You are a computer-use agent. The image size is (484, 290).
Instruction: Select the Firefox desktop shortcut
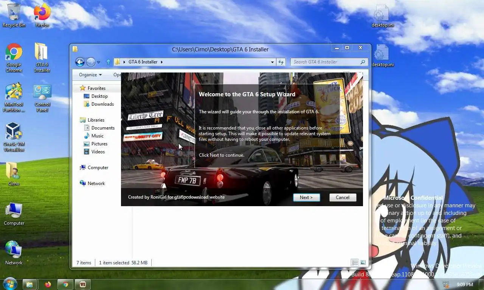click(x=42, y=15)
